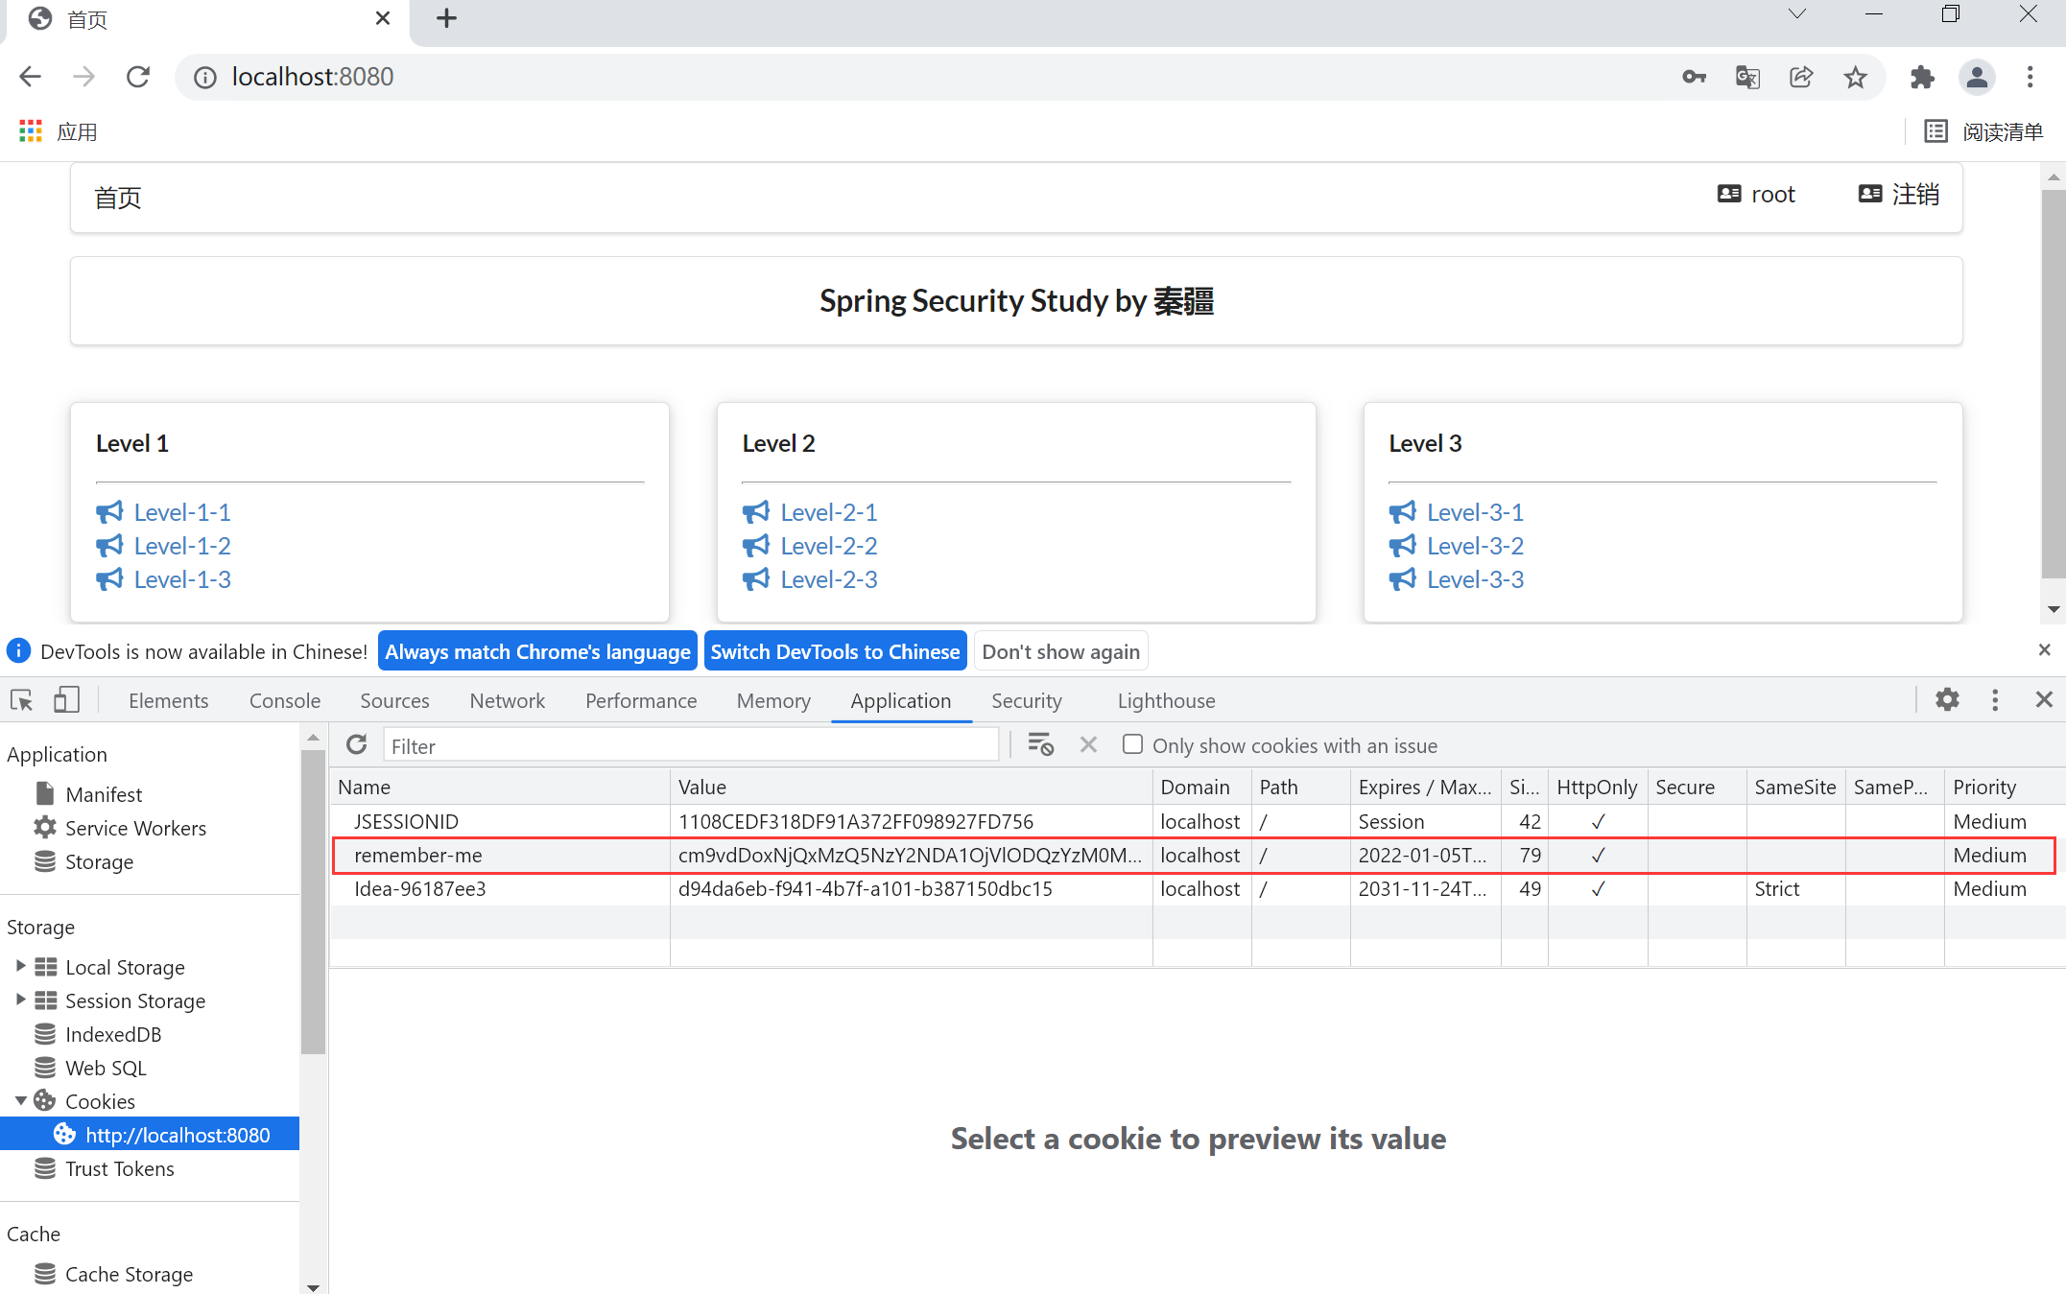Activate the inspect element picker in DevTools
Image resolution: width=2066 pixels, height=1294 pixels.
tap(21, 700)
